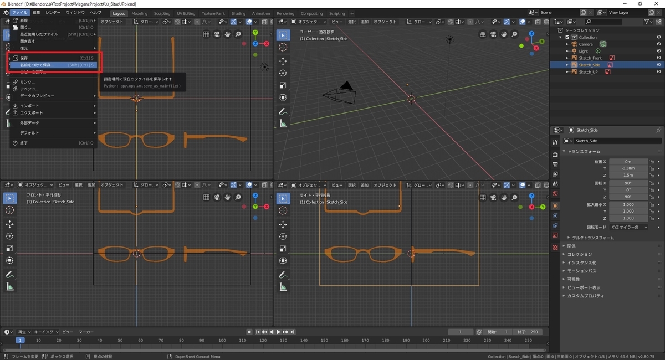Select the Move tool in top-right perspective viewport
Image resolution: width=665 pixels, height=360 pixels.
click(x=283, y=61)
